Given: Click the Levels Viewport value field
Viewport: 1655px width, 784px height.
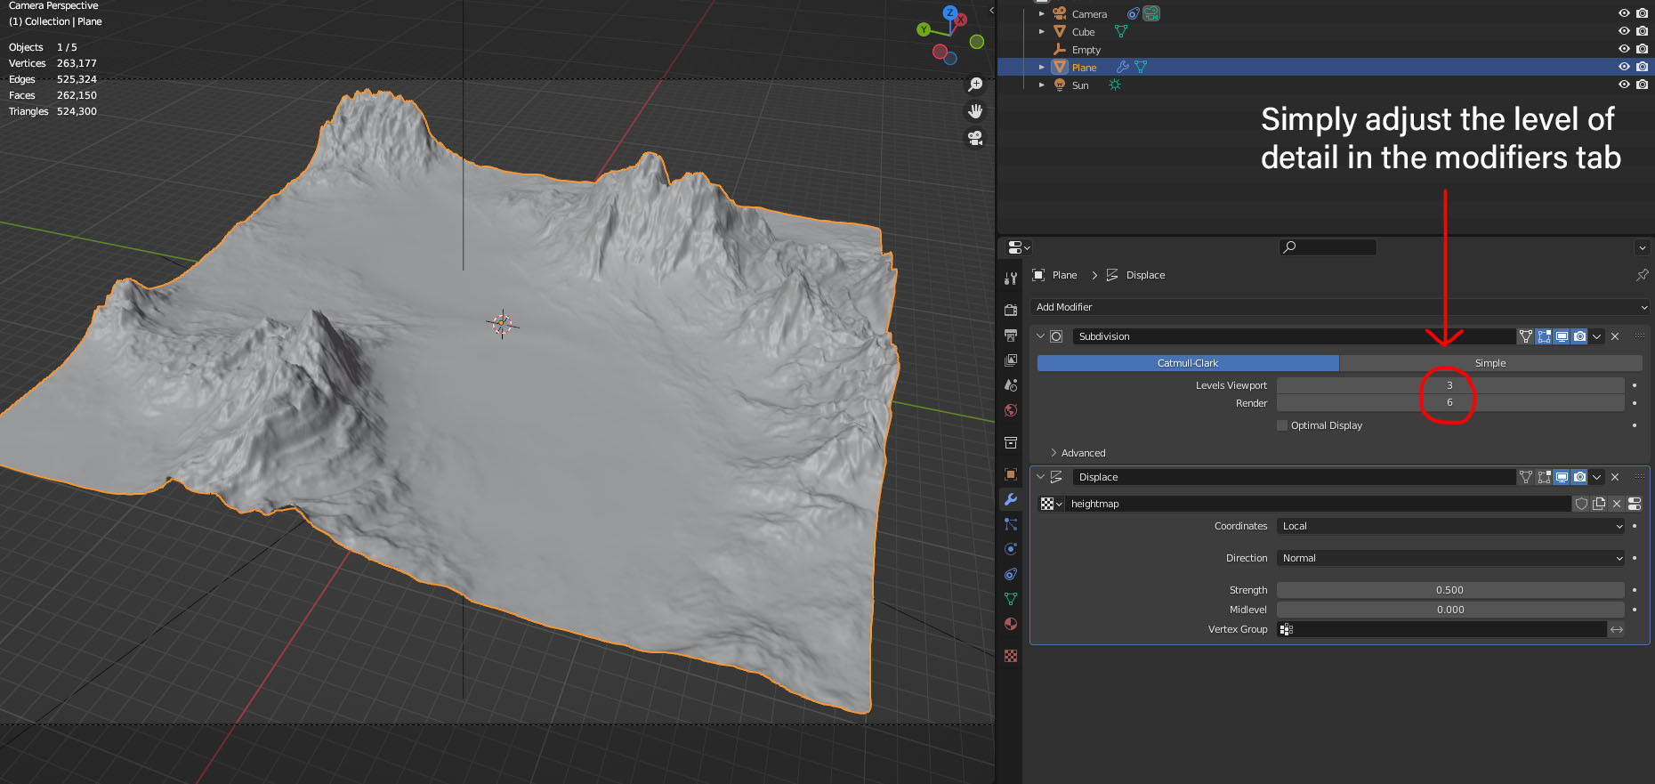Looking at the screenshot, I should coord(1450,385).
